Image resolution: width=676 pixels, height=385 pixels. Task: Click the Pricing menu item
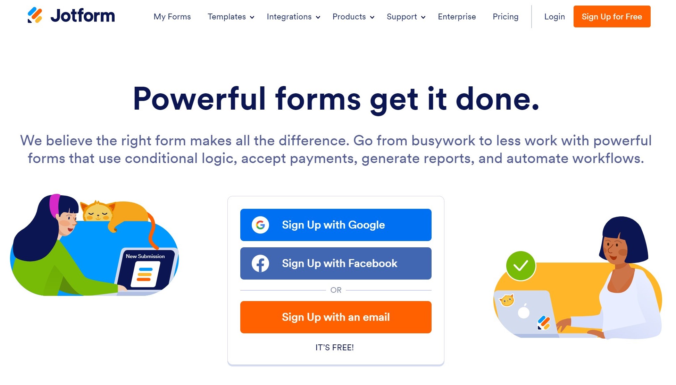point(506,17)
